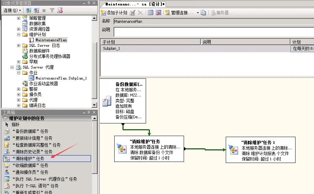314x194 pixels.
Task: Select 数据收集 in the tree
Action: tap(37, 24)
